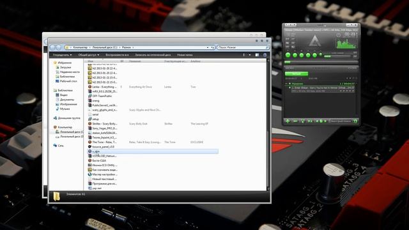This screenshot has width=409, height=230.
Task: Sort by the Альбом column header
Action: click(x=196, y=61)
